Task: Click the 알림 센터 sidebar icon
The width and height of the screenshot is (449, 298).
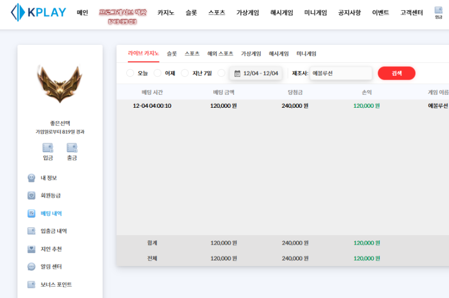Action: pyautogui.click(x=31, y=267)
